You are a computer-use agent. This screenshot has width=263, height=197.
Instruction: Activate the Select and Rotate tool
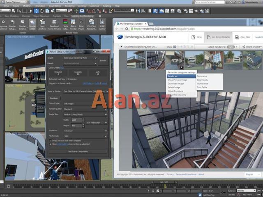click(x=42, y=11)
